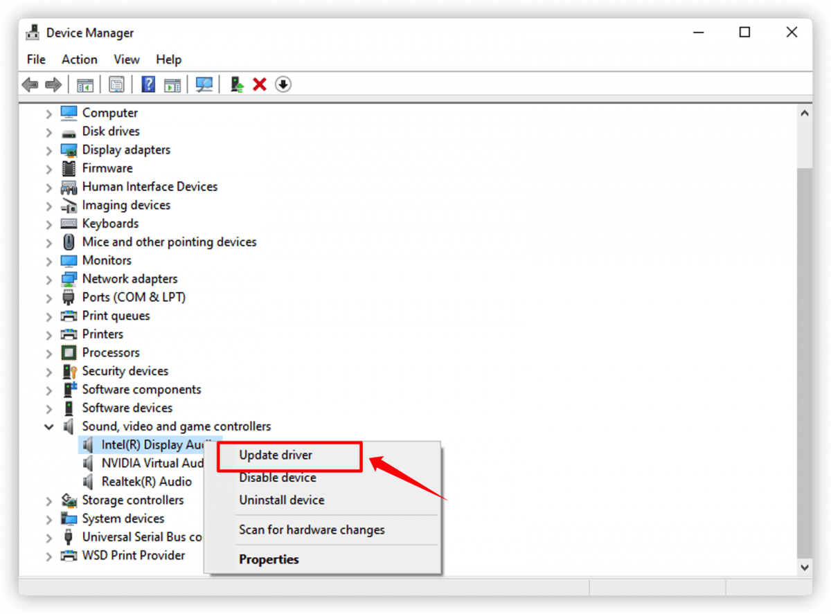Viewport: 831px width, 614px height.
Task: Expand the Network adapters node chevron
Action: click(48, 280)
